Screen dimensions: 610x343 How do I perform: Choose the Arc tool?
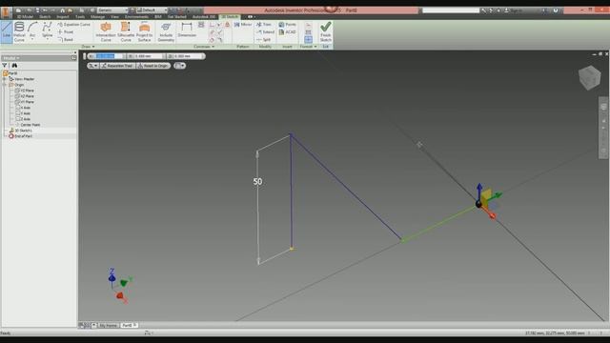[32, 30]
